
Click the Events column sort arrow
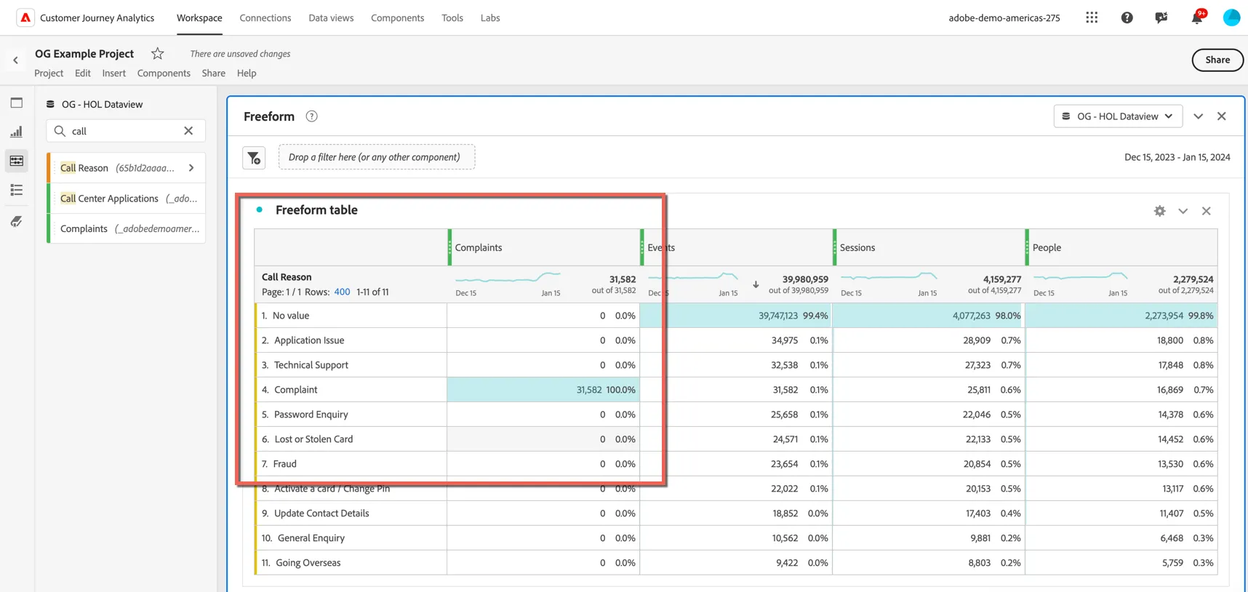click(x=756, y=284)
